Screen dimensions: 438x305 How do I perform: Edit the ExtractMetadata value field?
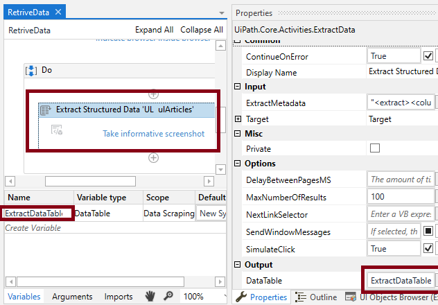[401, 103]
